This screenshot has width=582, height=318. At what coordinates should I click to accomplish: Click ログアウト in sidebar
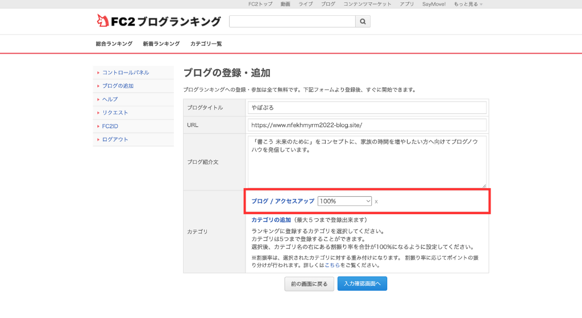pos(115,139)
